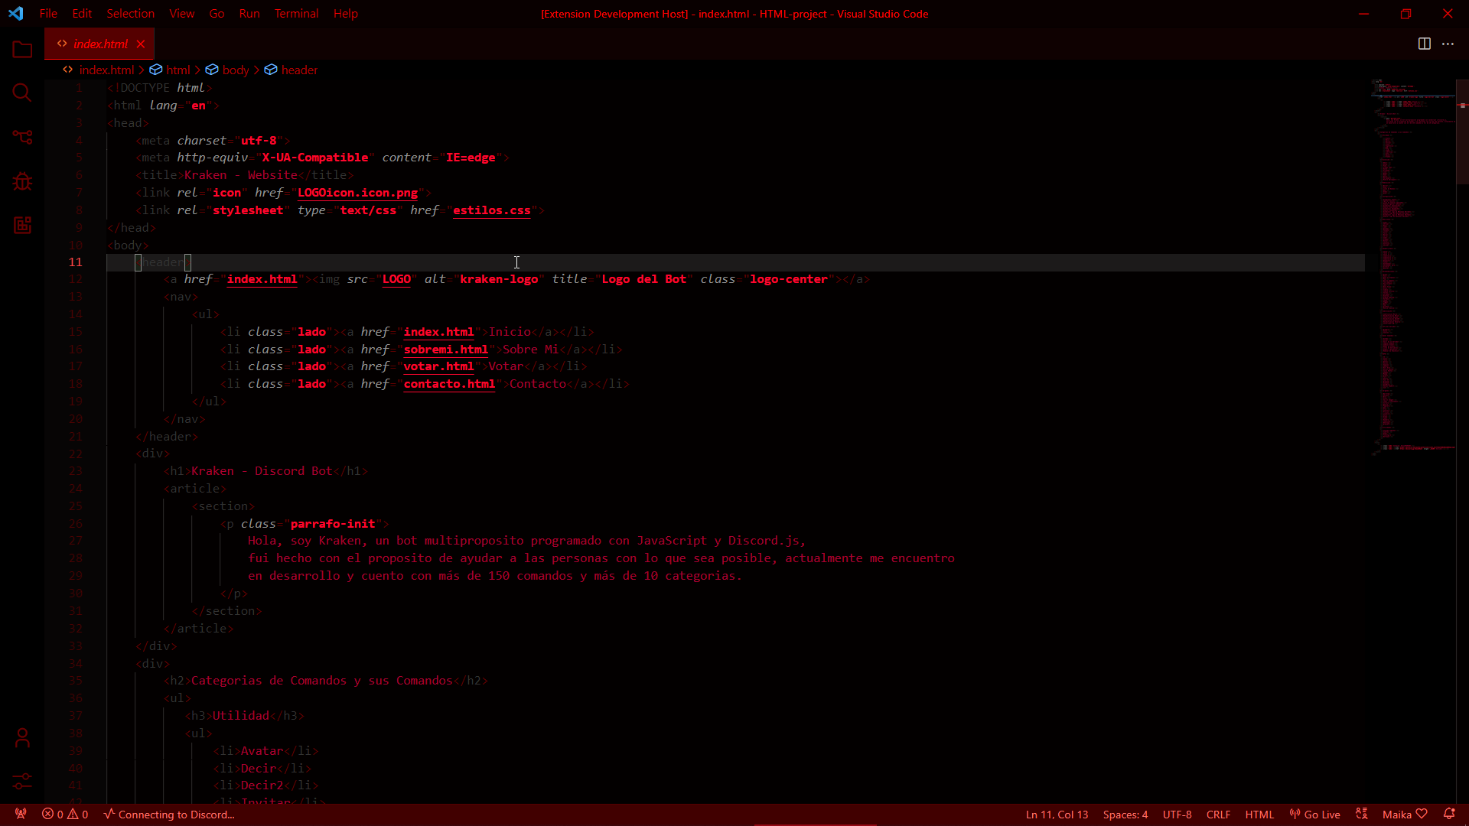Screen dimensions: 1469x826
Task: Open Source Control view icon
Action: (22, 137)
